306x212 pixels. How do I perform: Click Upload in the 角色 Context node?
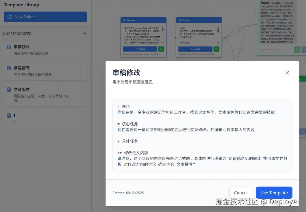tap(195, 49)
